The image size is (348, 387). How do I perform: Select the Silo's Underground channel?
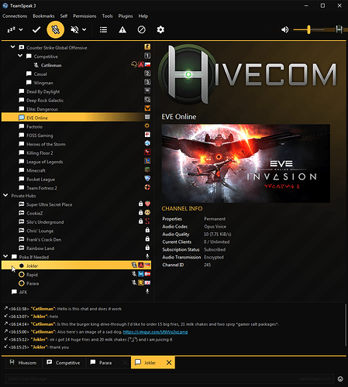click(x=45, y=222)
